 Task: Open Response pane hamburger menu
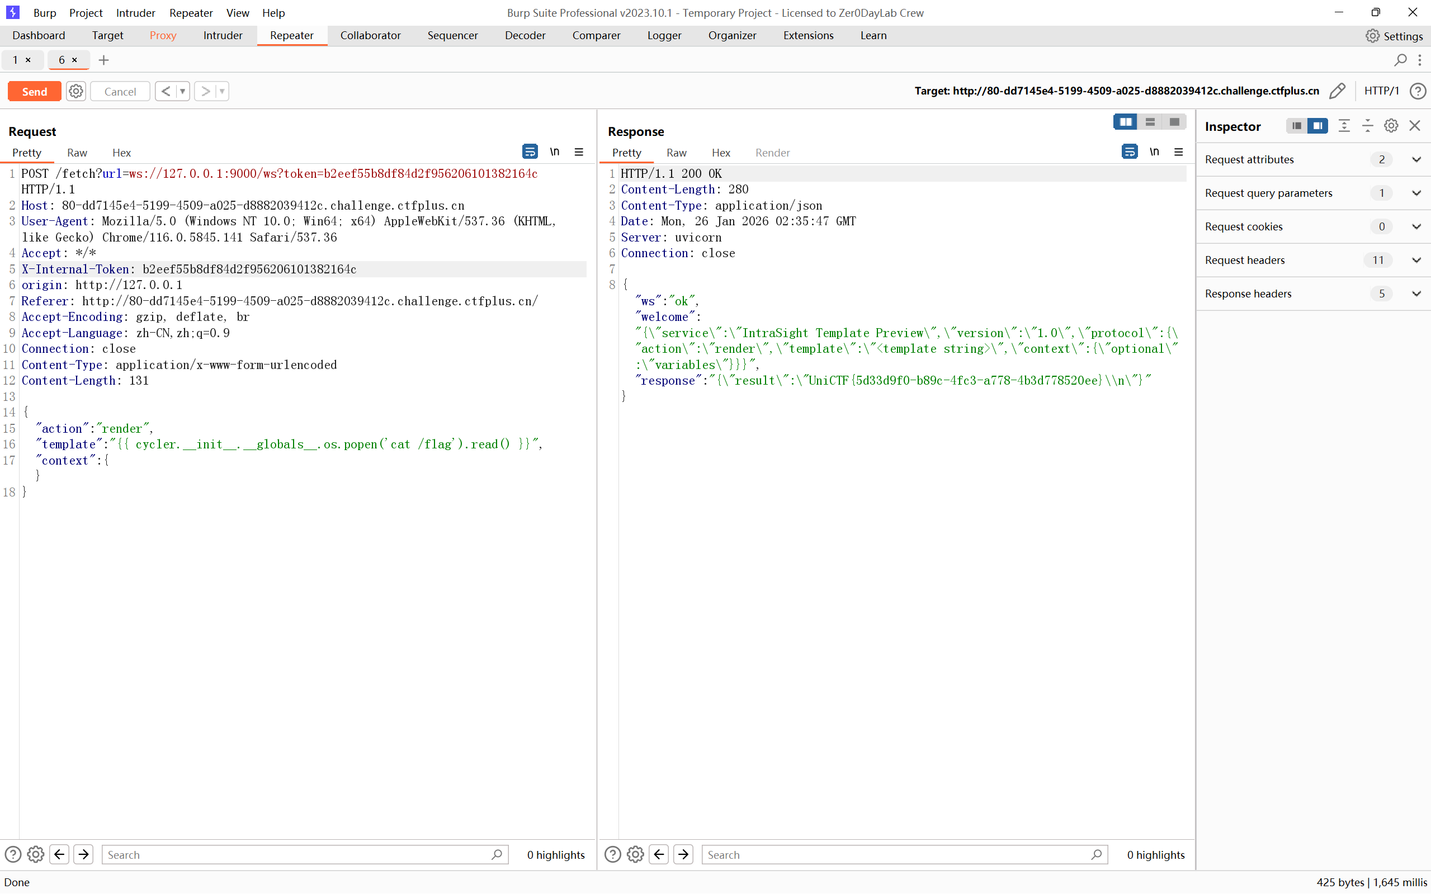[x=1178, y=152]
